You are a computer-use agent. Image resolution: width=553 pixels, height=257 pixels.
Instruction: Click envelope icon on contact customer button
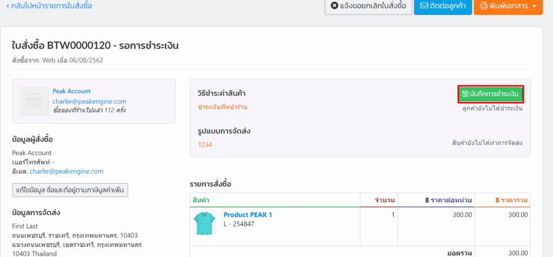pyautogui.click(x=424, y=6)
